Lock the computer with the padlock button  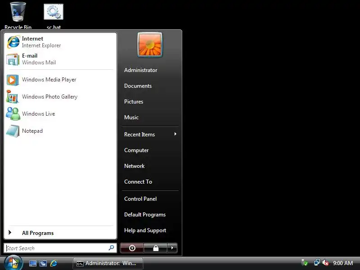[x=156, y=248]
